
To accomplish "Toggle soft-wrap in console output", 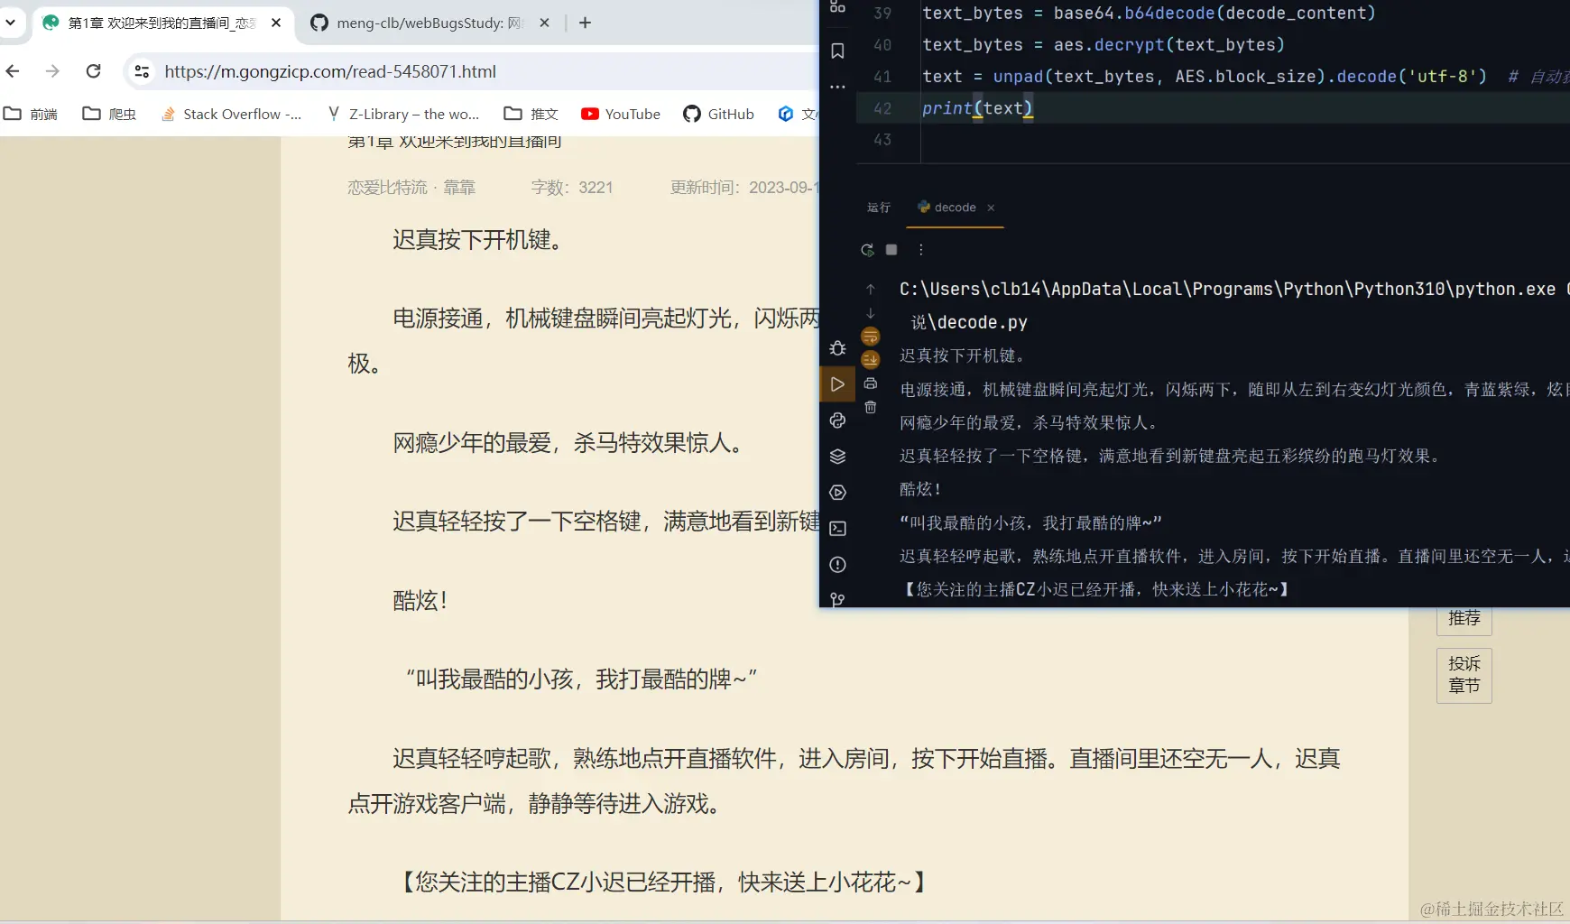I will pyautogui.click(x=870, y=336).
